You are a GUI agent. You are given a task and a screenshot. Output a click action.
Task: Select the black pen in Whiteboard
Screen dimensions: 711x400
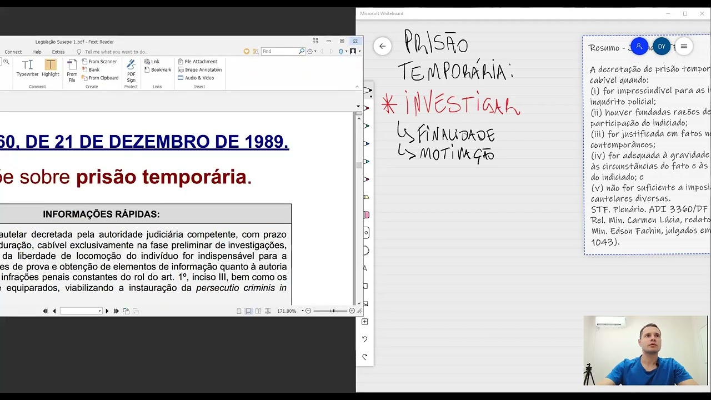[367, 90]
